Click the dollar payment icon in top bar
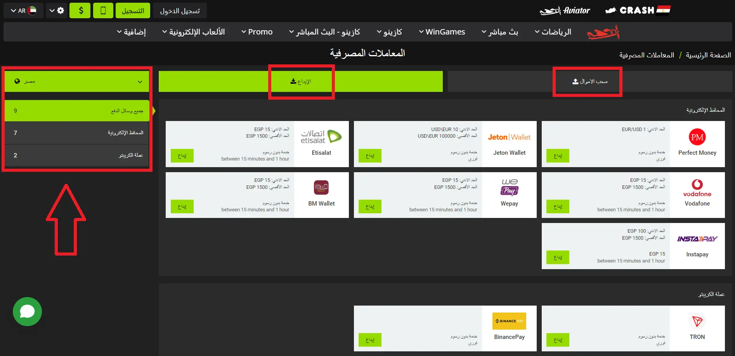 [80, 10]
